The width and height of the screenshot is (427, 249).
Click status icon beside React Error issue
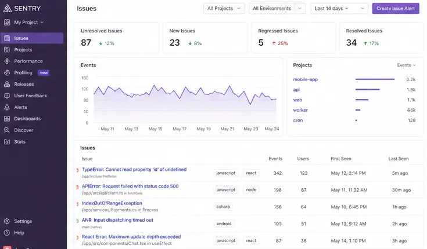point(78,237)
